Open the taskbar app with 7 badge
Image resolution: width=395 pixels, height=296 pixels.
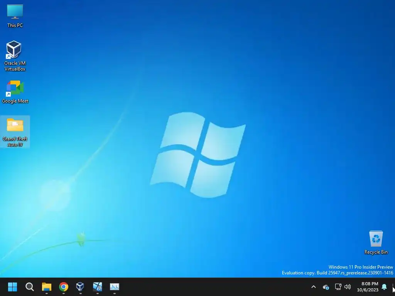98,287
